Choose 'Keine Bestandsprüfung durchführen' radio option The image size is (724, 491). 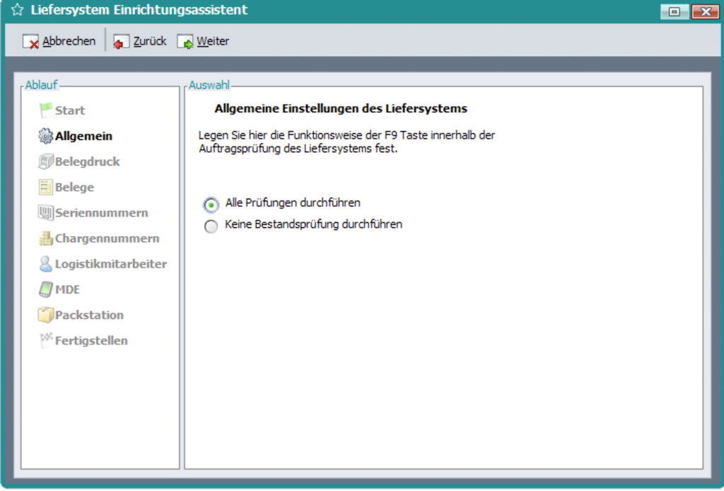[211, 226]
